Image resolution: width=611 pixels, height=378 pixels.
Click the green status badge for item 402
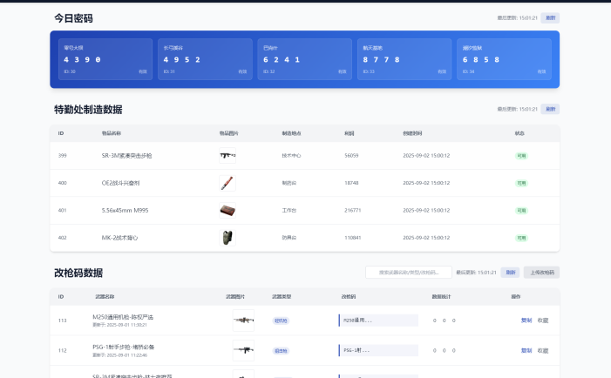pyautogui.click(x=521, y=238)
